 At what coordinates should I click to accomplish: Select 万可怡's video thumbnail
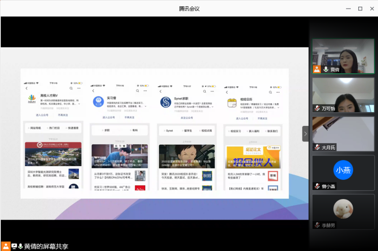[x=343, y=95]
